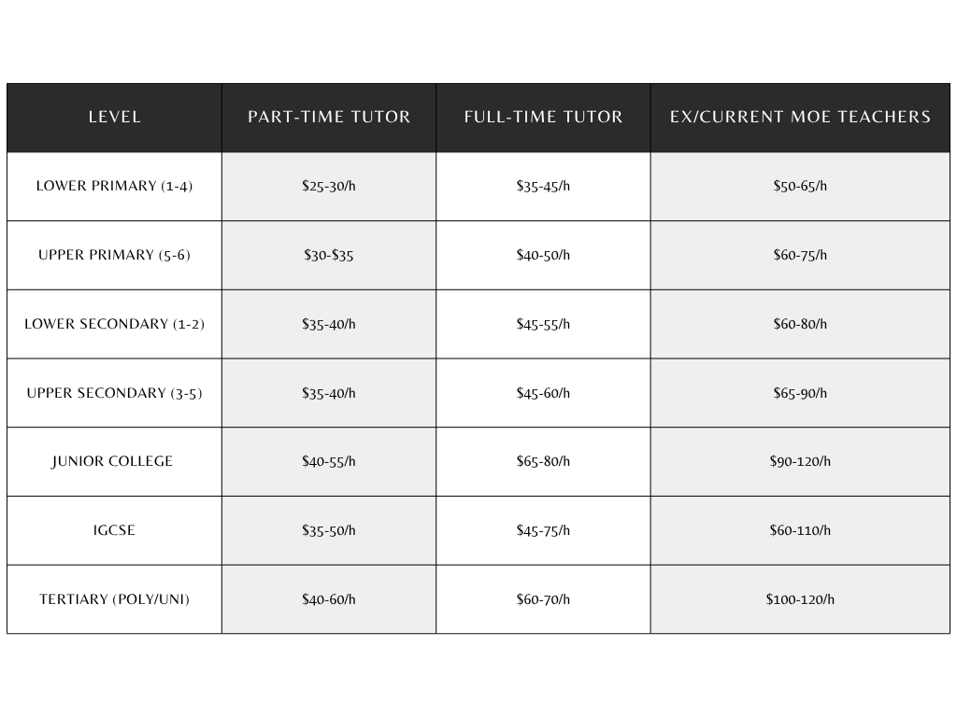The height and width of the screenshot is (717, 957).
Task: Select the UPPER PRIMARY (5-6) row label
Action: [x=114, y=255]
